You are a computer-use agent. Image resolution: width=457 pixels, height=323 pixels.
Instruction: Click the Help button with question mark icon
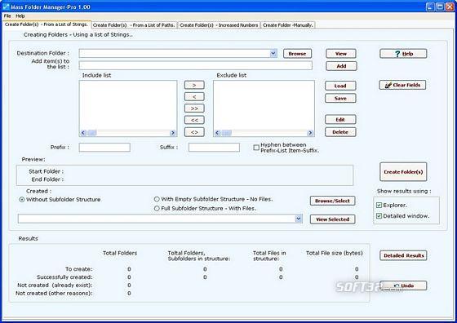point(403,54)
